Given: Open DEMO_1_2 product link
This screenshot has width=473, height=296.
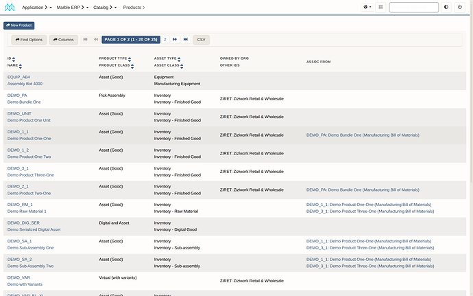Looking at the screenshot, I should click(x=18, y=150).
